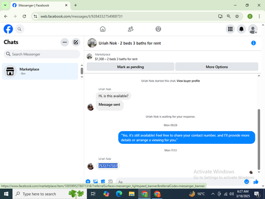The width and height of the screenshot is (265, 199).
Task: Open conversation information icon
Action: (x=253, y=43)
